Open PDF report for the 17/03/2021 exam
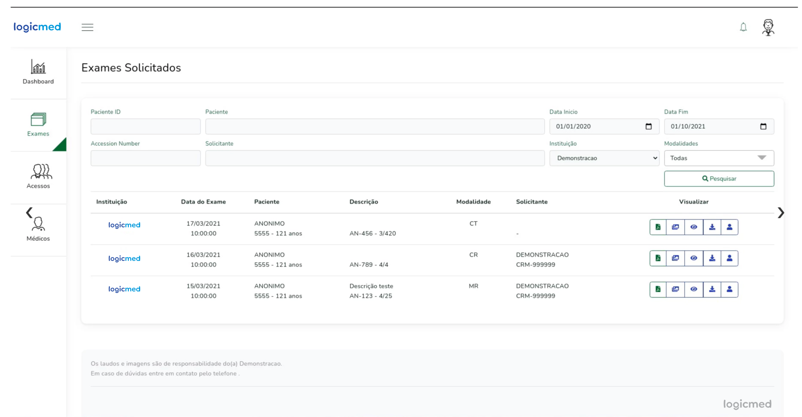 coord(658,227)
